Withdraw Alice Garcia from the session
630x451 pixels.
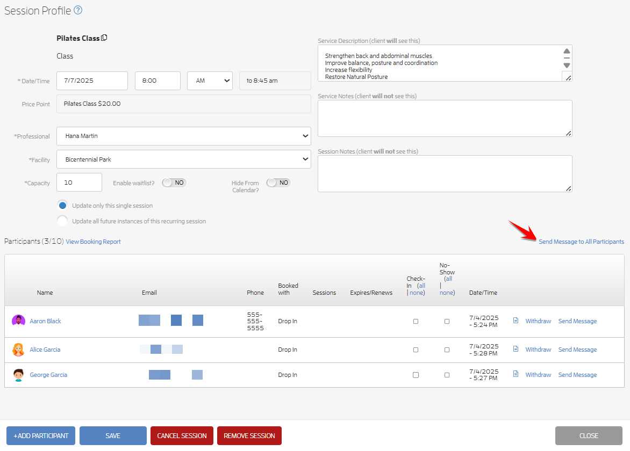tap(539, 350)
